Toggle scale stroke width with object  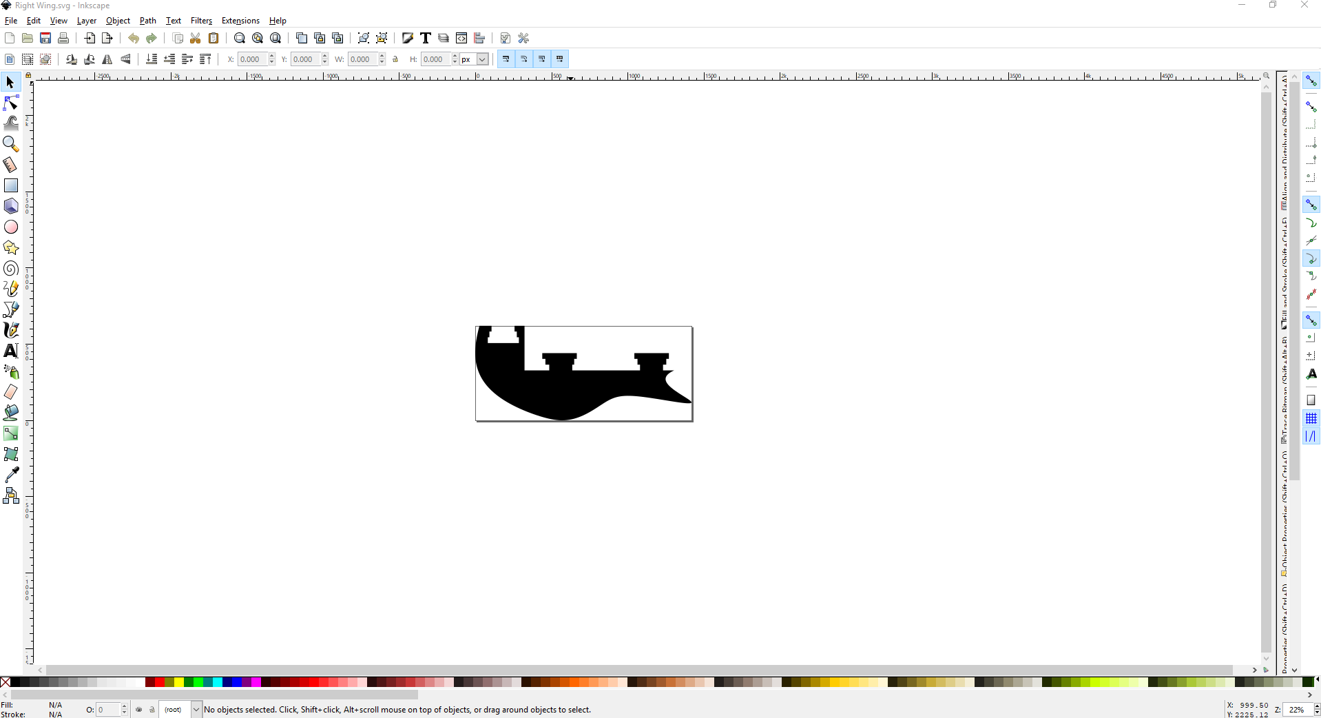[506, 59]
